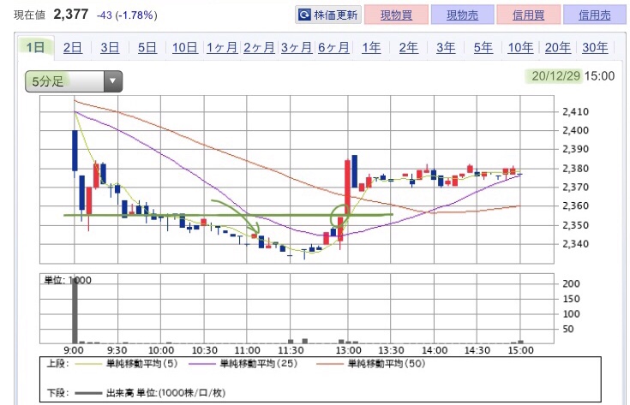This screenshot has height=405, width=630.
Task: Show the 2ヶ月 chart period
Action: click(259, 47)
